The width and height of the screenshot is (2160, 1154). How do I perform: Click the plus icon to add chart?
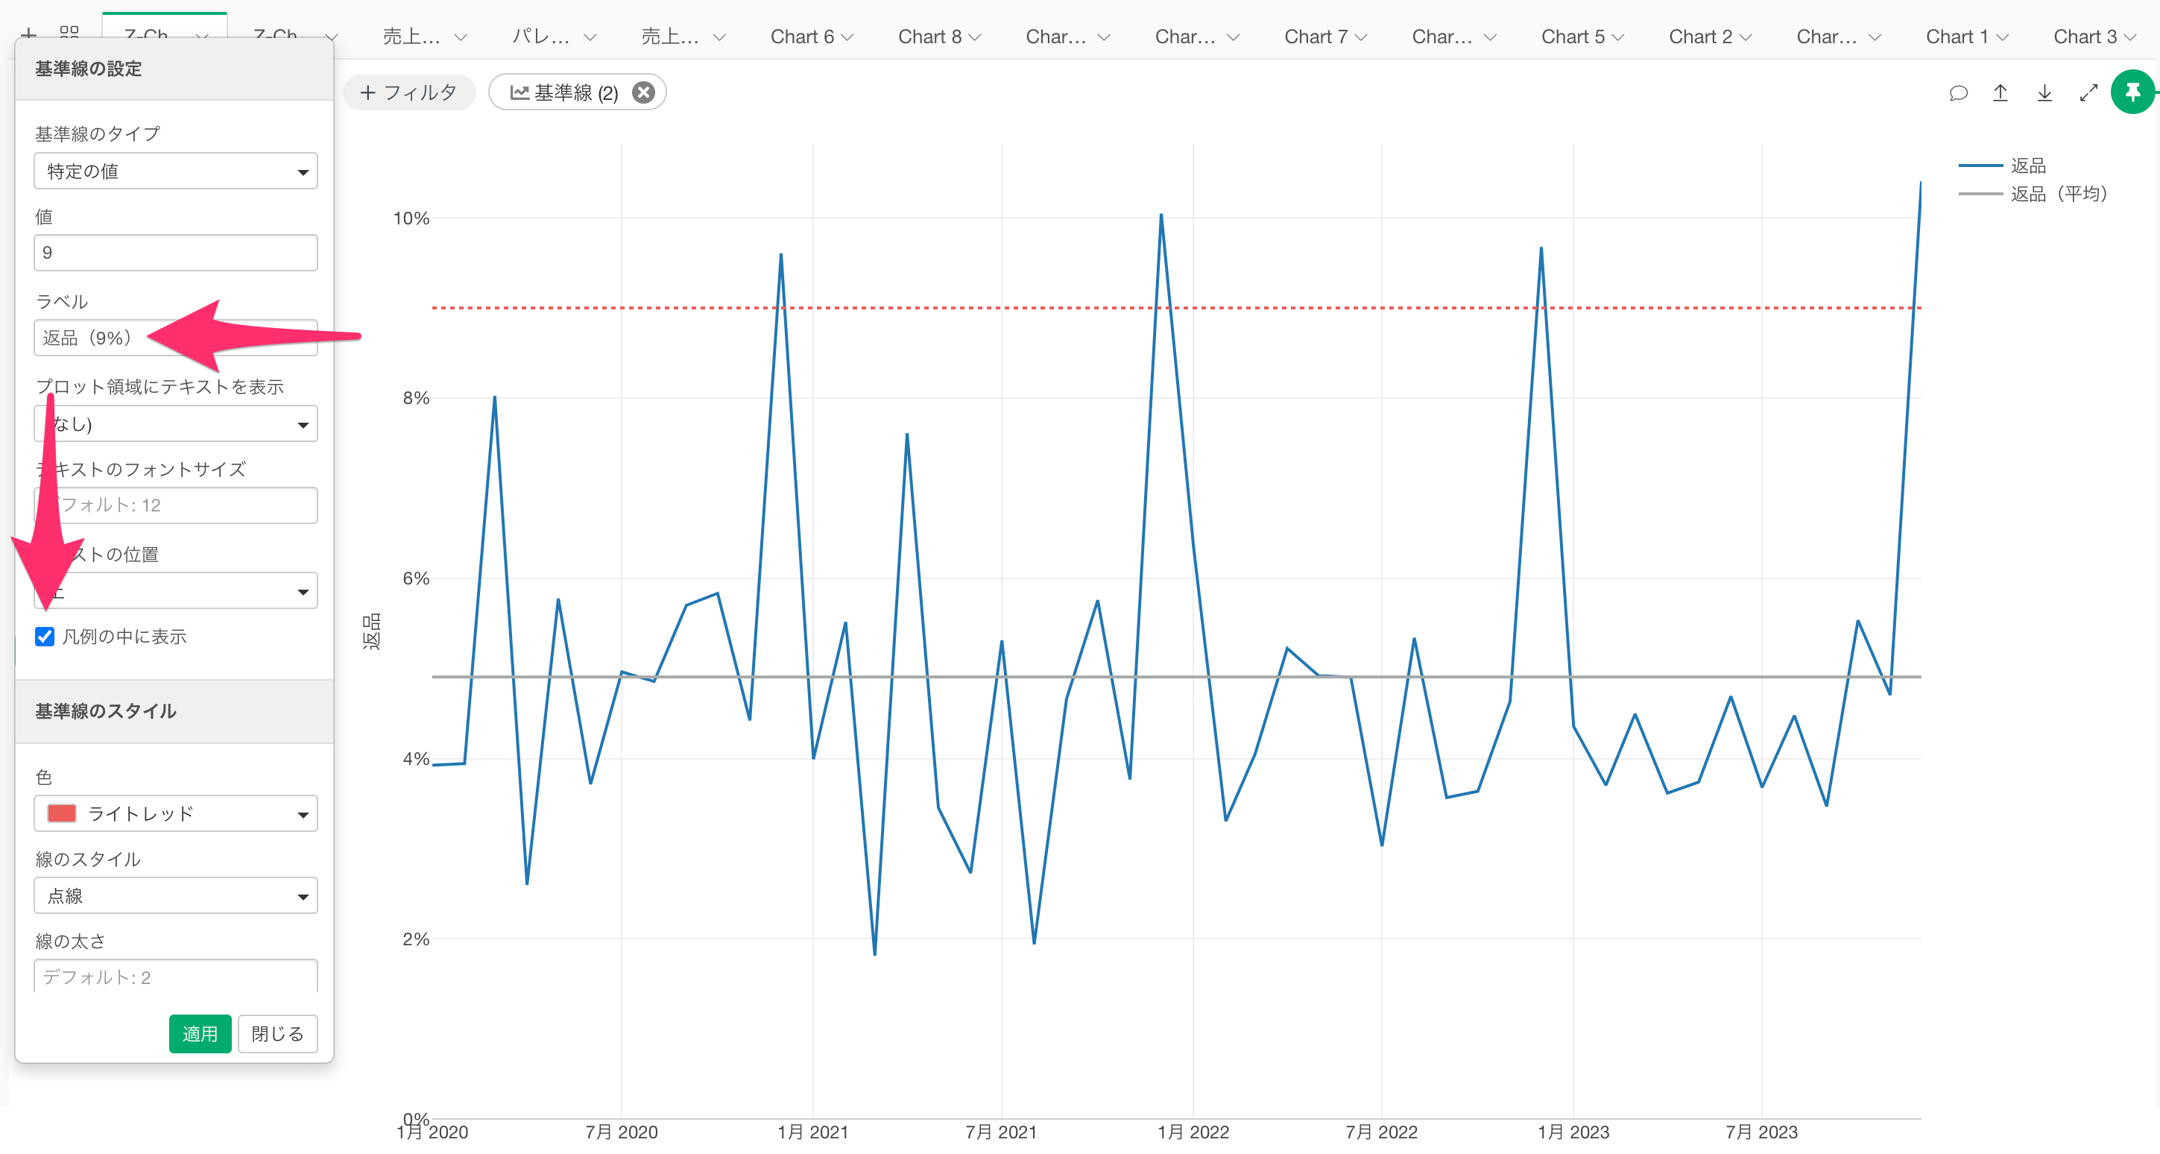click(x=28, y=34)
